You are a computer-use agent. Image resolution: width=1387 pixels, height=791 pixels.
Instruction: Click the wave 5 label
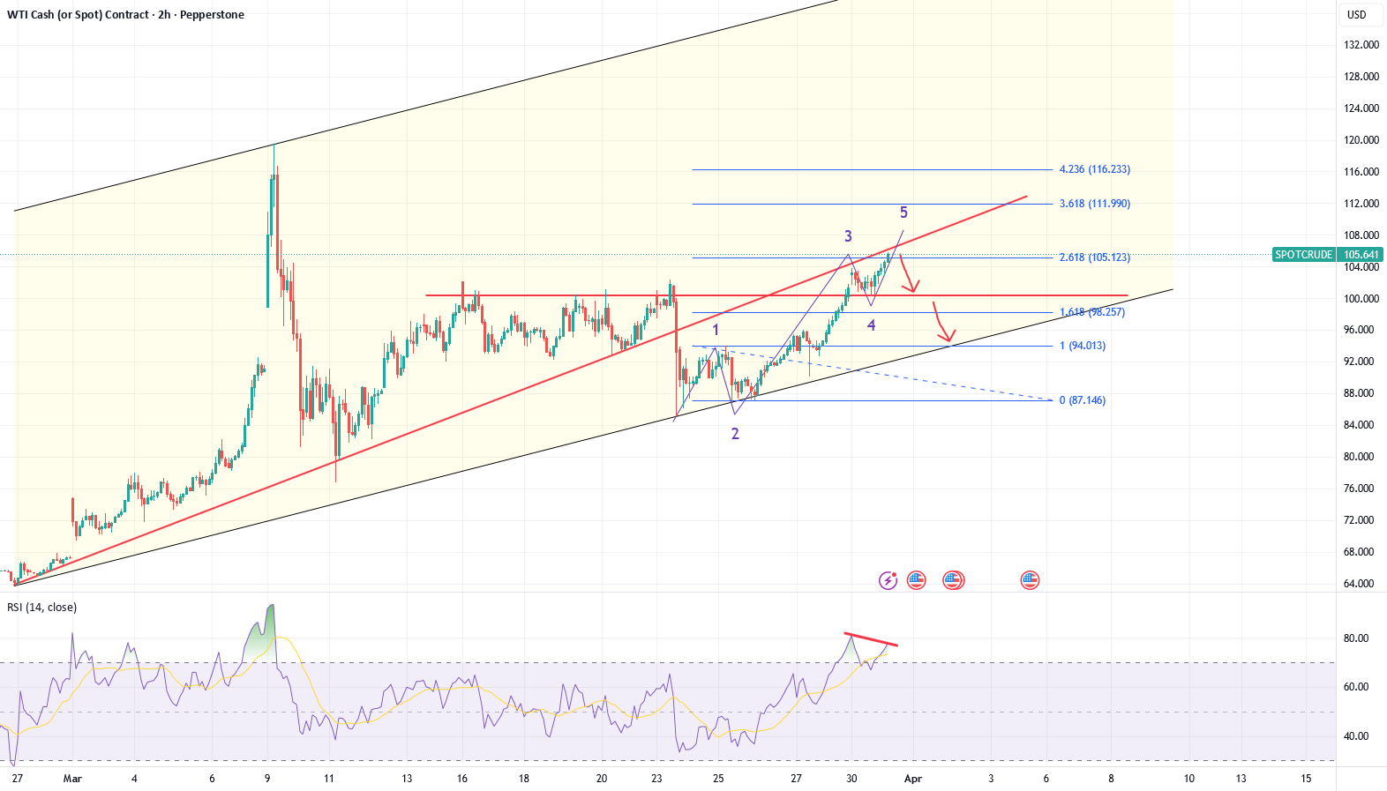(903, 213)
